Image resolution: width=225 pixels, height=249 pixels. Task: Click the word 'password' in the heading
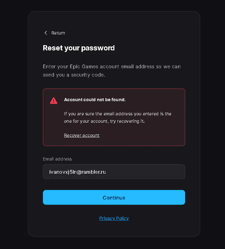pos(98,49)
